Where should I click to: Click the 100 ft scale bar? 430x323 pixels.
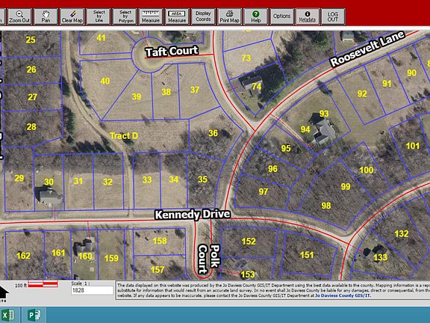pos(43,284)
